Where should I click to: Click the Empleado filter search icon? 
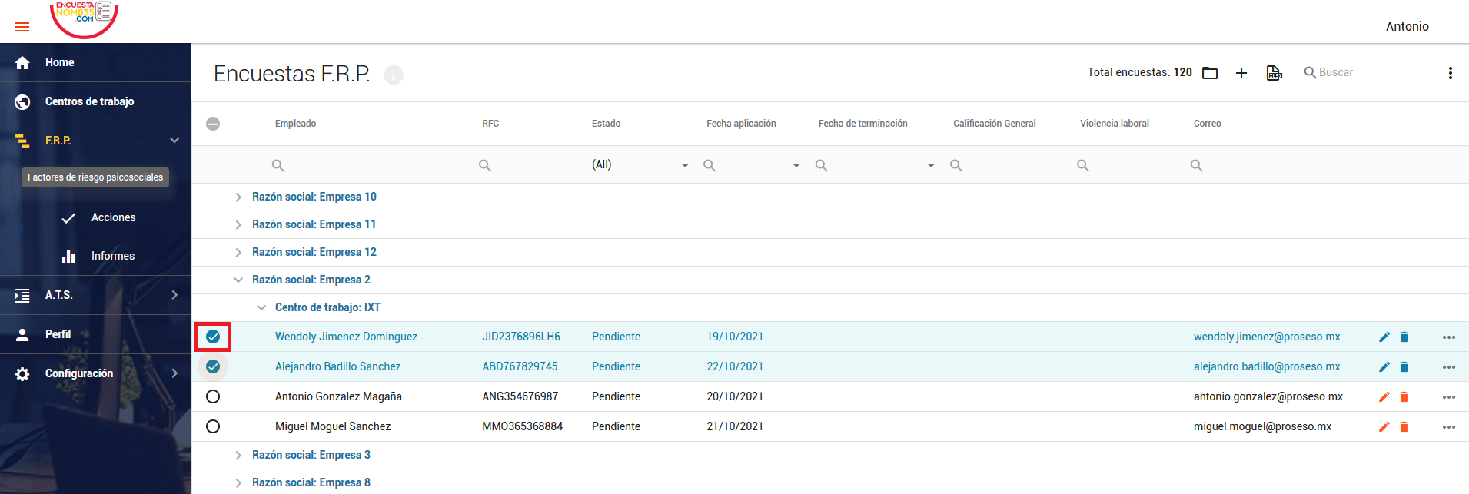278,165
